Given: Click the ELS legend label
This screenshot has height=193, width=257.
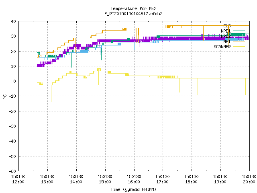Looking at the screenshot, I should [227, 26].
